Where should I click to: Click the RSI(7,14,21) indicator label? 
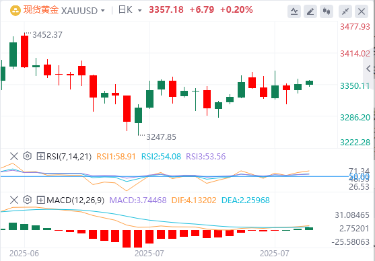(x=69, y=157)
